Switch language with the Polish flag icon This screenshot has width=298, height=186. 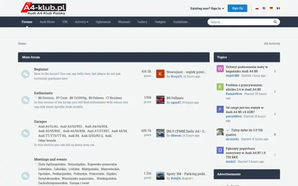[x=257, y=8]
